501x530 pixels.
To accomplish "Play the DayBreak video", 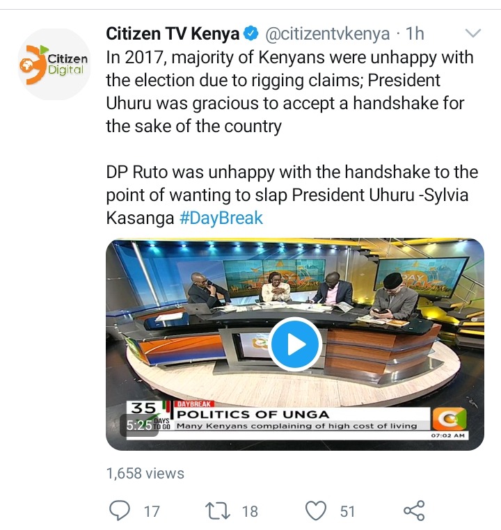I will 295,344.
